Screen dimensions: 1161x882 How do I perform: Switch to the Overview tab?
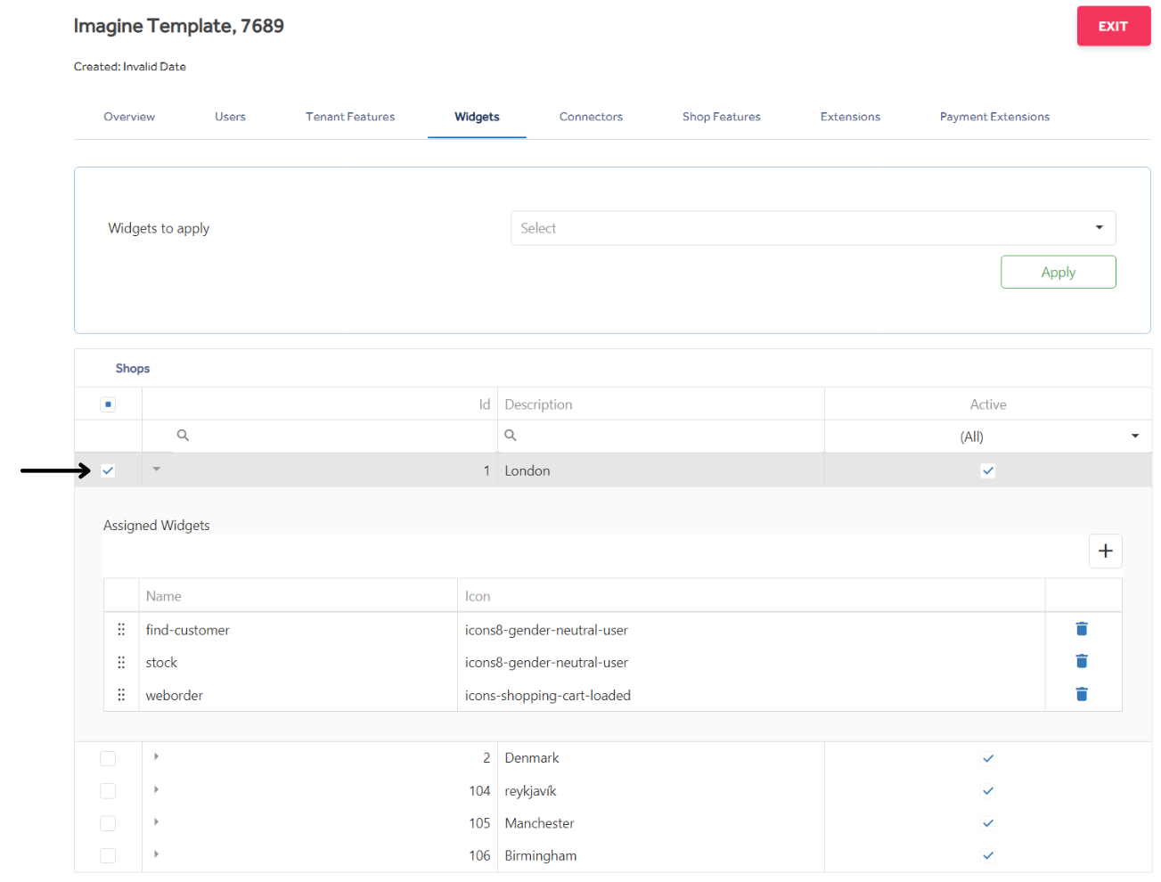click(129, 117)
